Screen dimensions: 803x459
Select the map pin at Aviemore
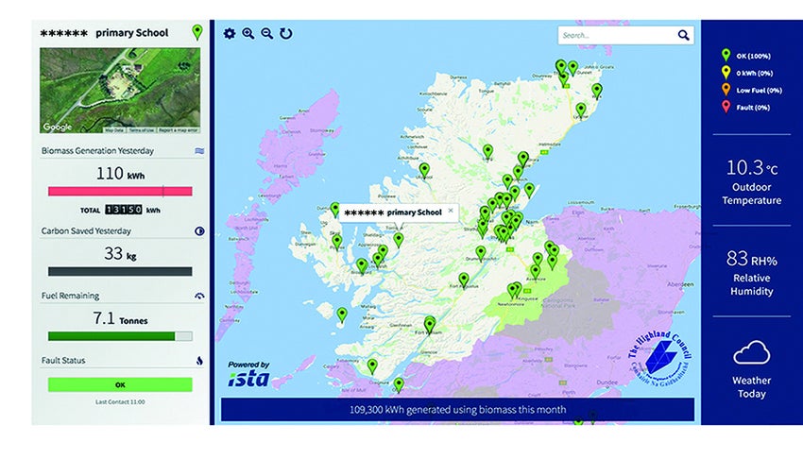(535, 271)
